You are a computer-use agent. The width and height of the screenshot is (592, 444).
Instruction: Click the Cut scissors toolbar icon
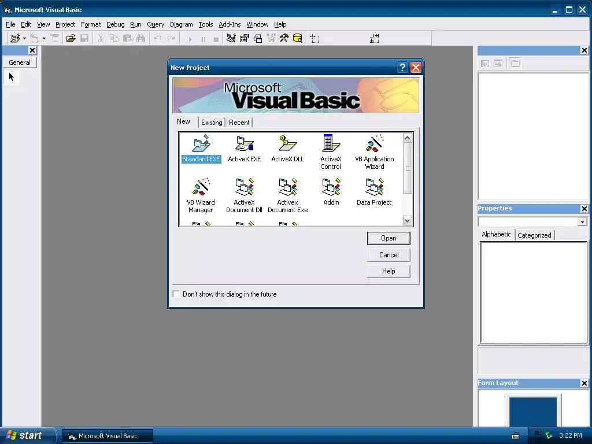coord(101,38)
